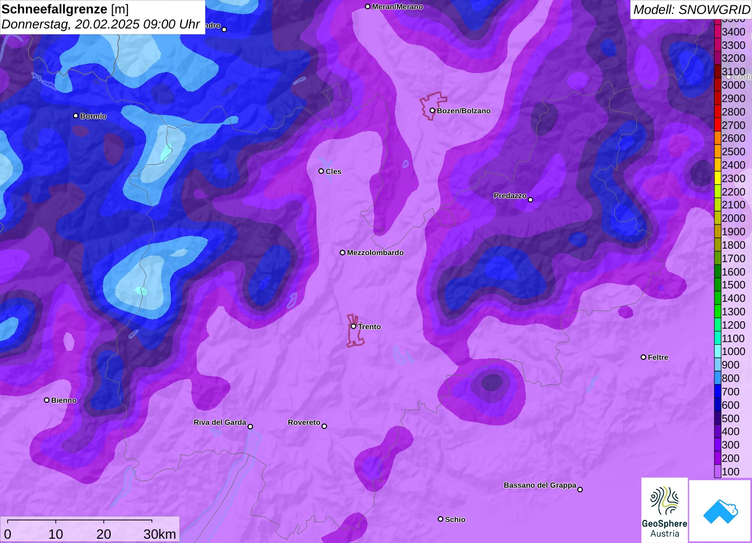752x543 pixels.
Task: Click the 0 label on scale bar
Action: pyautogui.click(x=8, y=534)
